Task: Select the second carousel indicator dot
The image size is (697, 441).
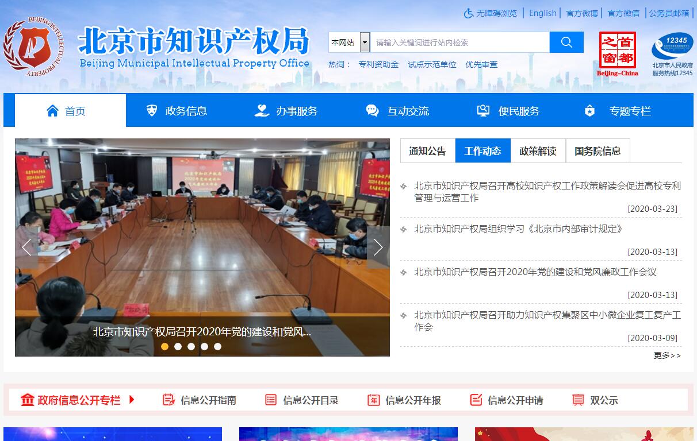Action: pos(178,346)
